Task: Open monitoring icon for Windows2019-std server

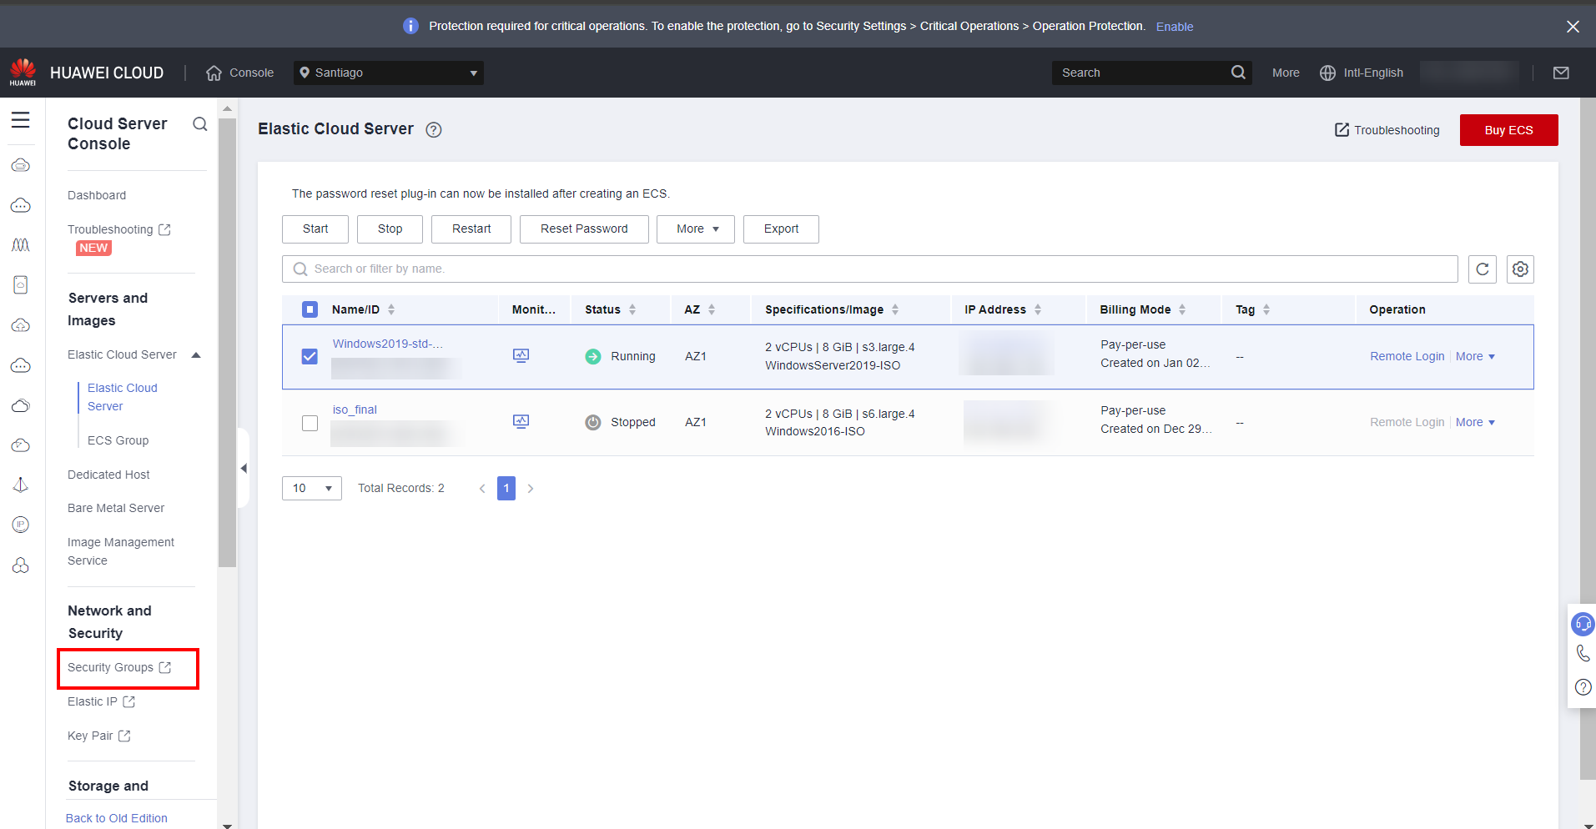Action: [521, 356]
